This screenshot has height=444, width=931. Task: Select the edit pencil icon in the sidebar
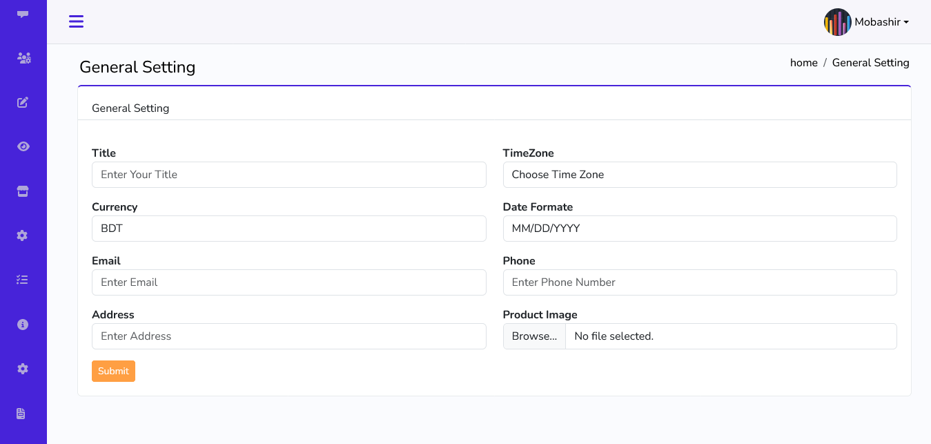(x=23, y=102)
